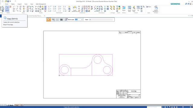Click the Open file icon
193x108 pixels.
click(x=5, y=1)
